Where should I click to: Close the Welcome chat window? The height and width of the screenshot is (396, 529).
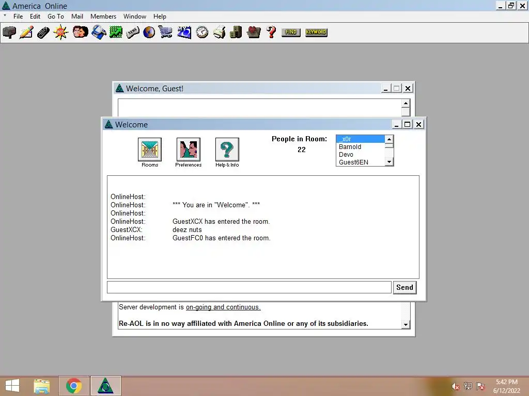coord(418,125)
